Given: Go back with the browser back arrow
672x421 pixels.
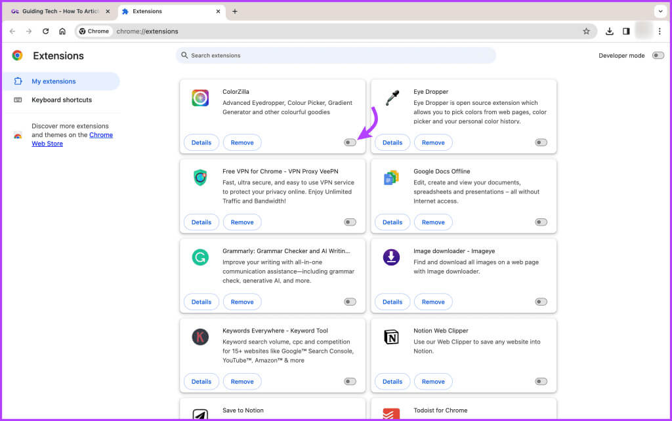Looking at the screenshot, I should click(x=12, y=31).
